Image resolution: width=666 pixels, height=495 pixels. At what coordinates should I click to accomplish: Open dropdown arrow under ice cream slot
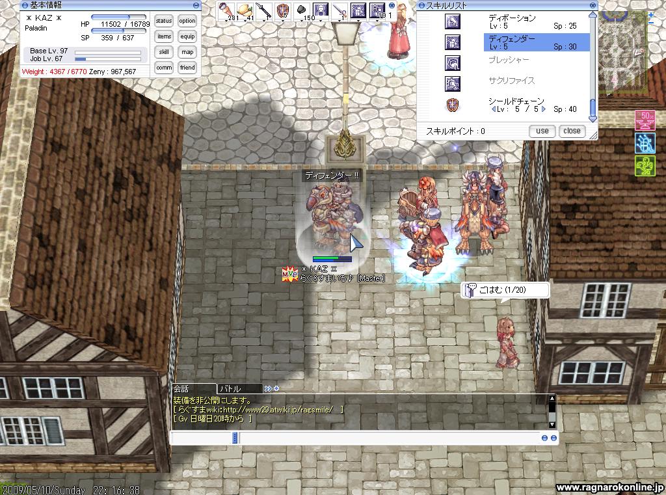(226, 20)
